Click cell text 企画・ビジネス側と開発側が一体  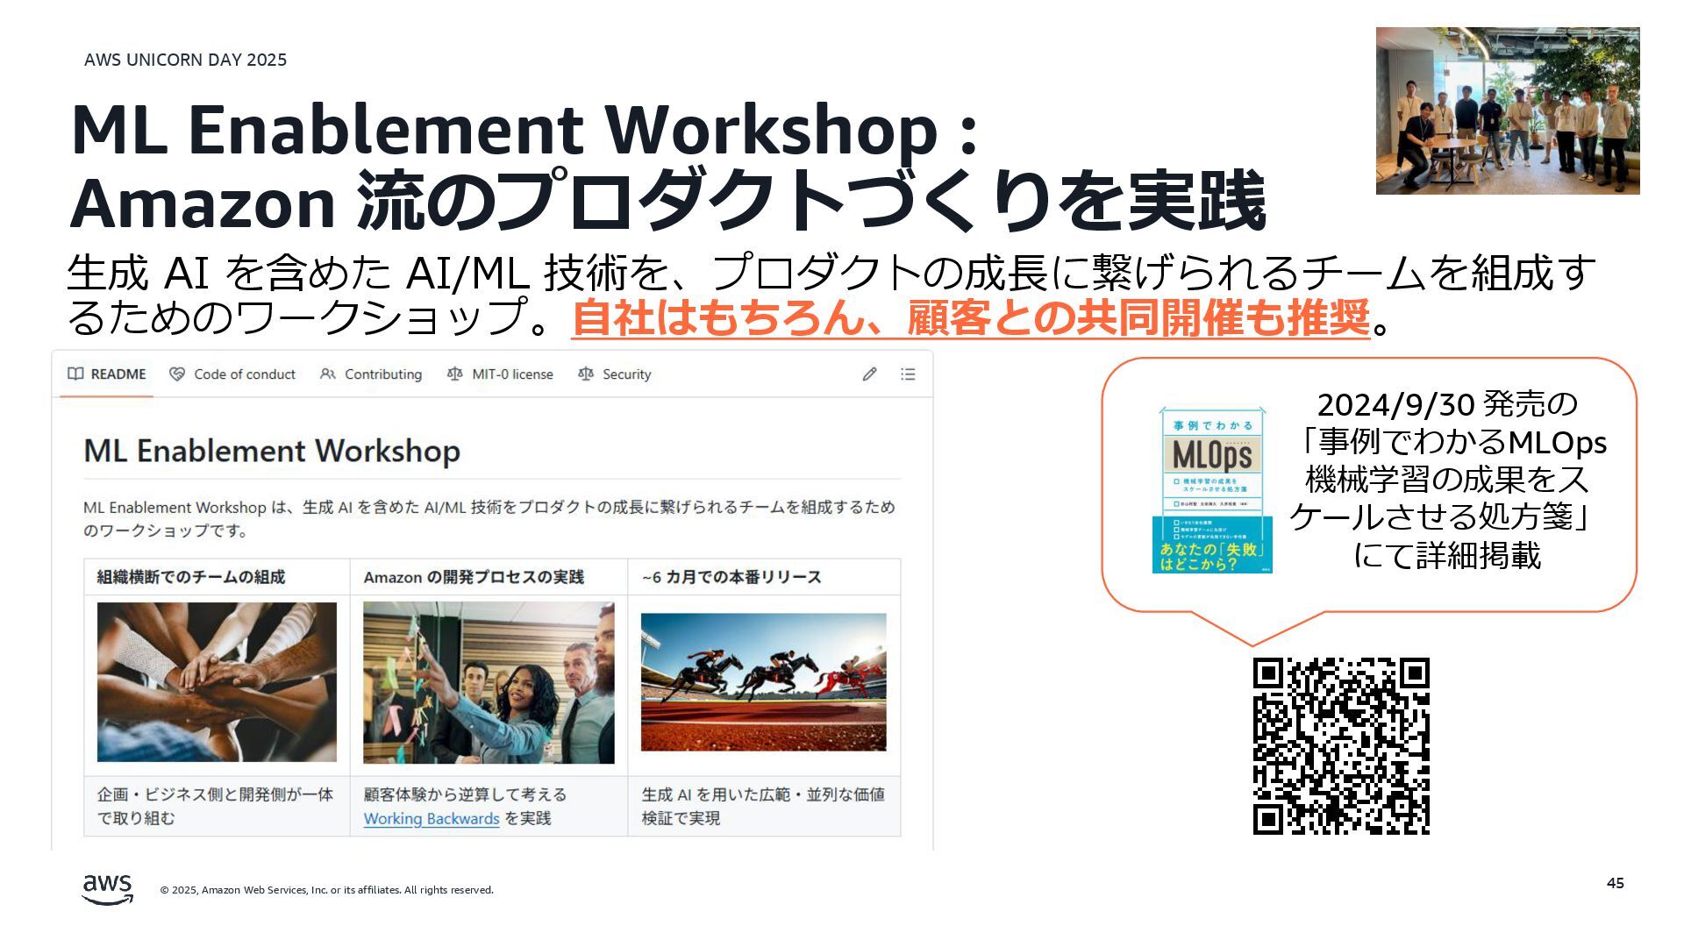(215, 794)
